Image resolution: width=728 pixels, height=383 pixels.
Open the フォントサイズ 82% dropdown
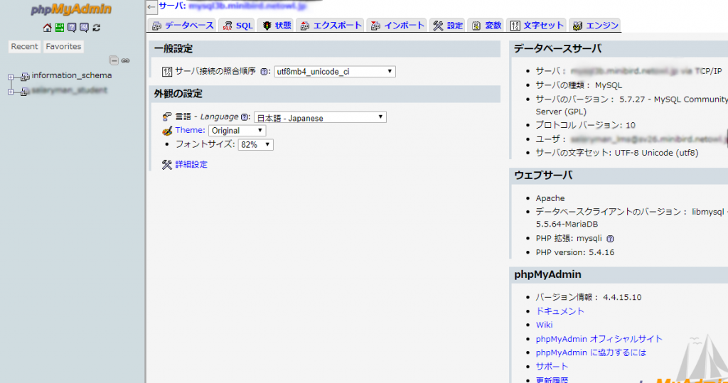255,144
